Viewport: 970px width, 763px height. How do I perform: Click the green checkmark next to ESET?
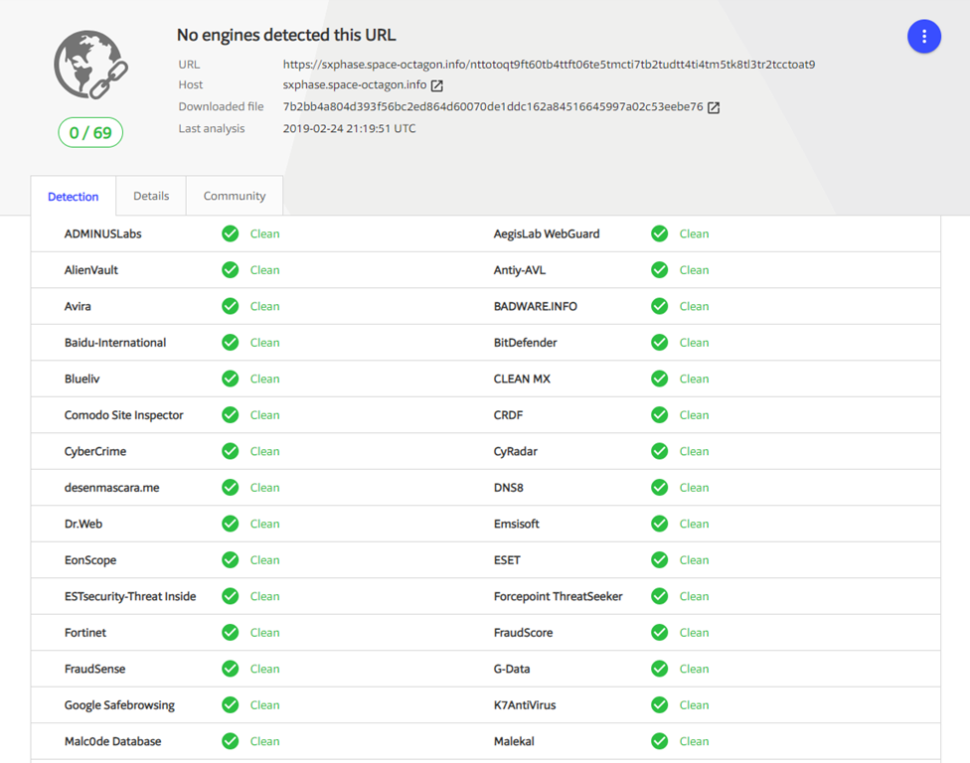click(660, 560)
